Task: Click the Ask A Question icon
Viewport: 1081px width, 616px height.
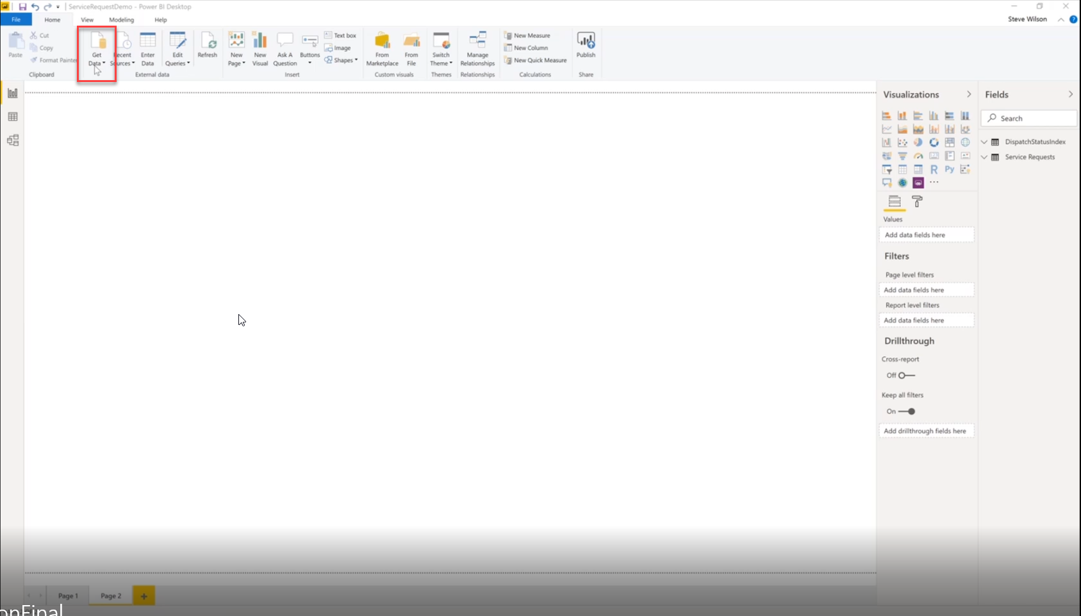Action: [x=285, y=41]
